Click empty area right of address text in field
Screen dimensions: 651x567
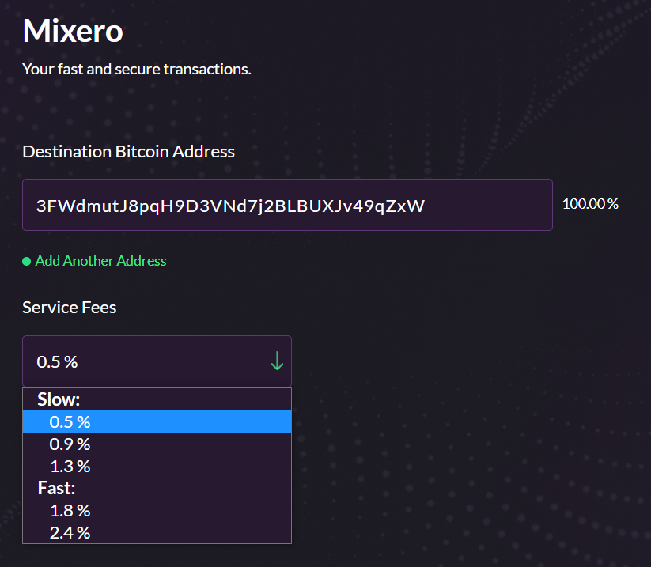tap(488, 205)
